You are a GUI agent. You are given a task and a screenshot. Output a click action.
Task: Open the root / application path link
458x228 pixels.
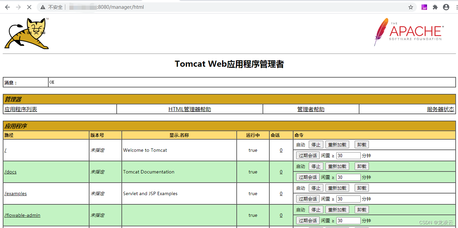tap(5, 150)
